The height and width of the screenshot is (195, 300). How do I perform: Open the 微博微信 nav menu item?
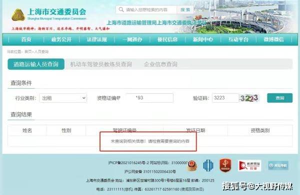point(273,39)
